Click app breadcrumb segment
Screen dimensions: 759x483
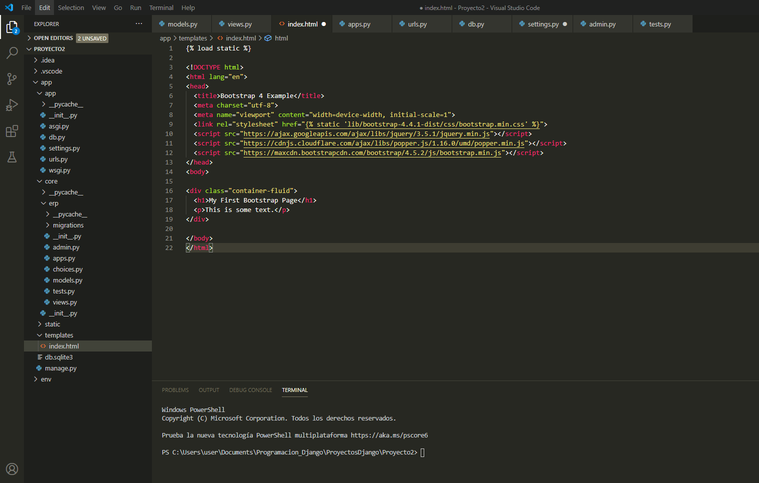165,38
